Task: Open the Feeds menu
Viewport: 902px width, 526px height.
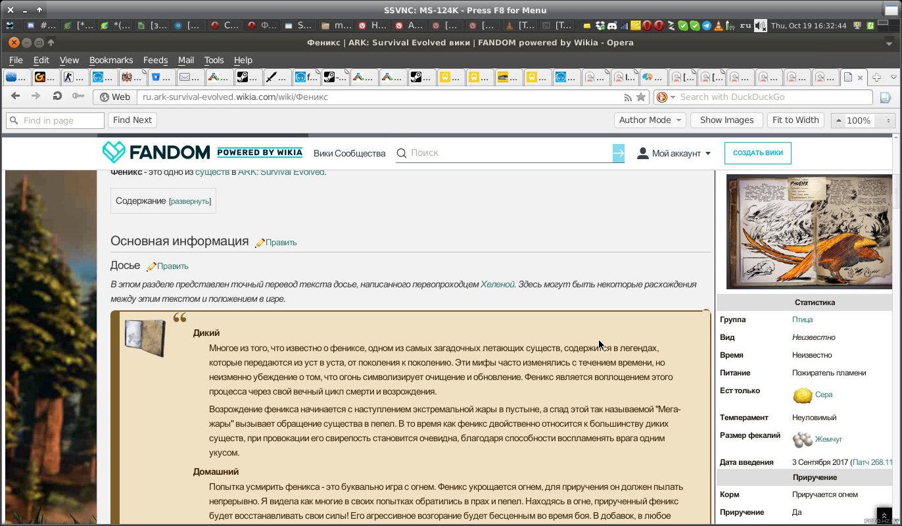Action: click(x=156, y=60)
